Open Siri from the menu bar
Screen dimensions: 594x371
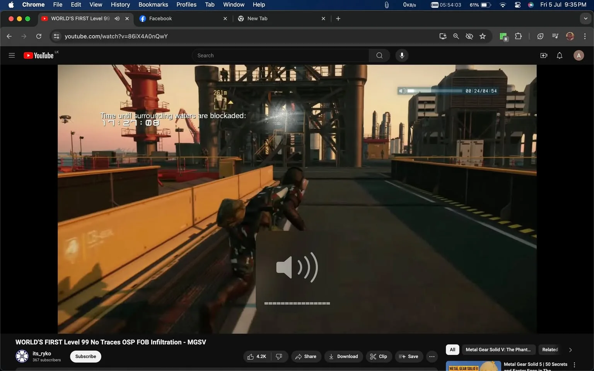pos(531,5)
